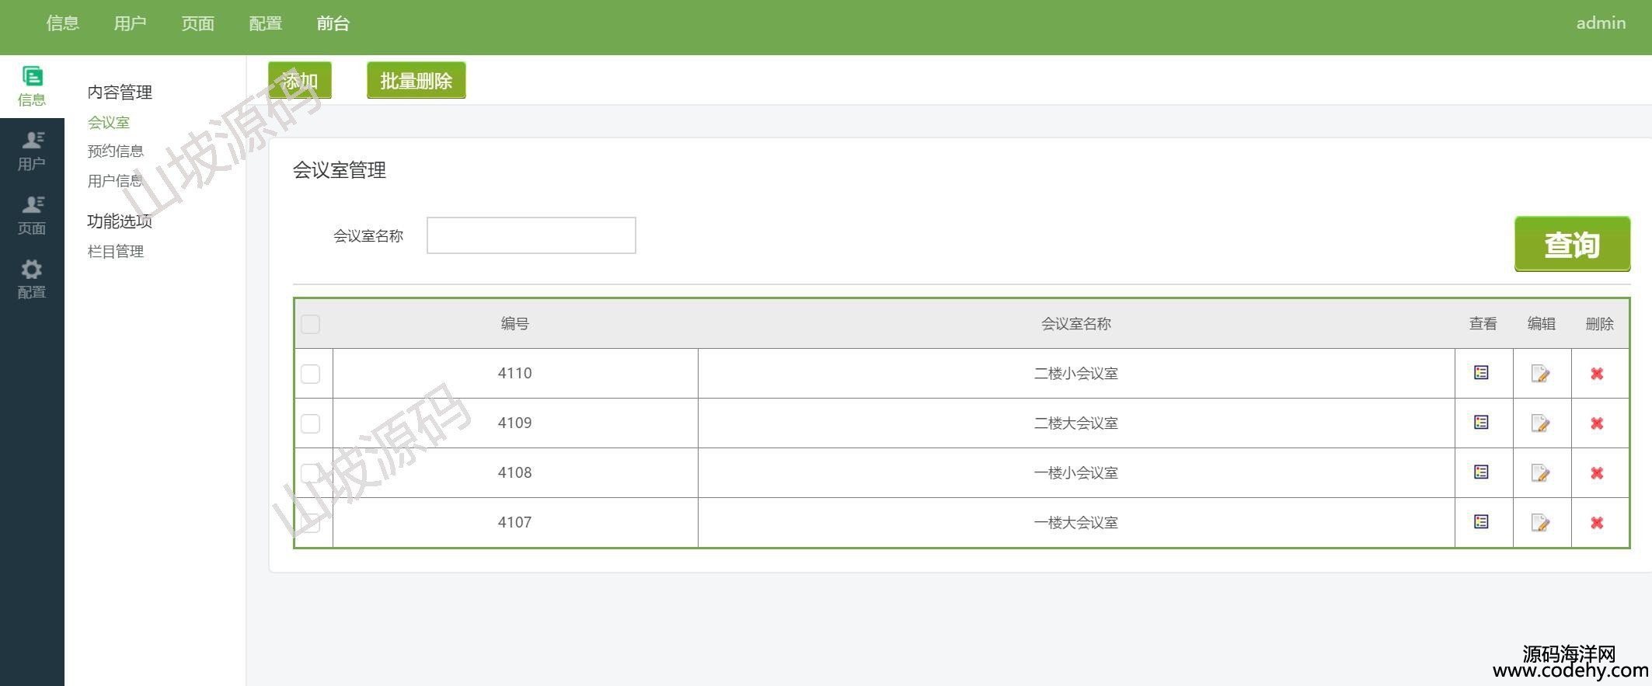The image size is (1652, 686).
Task: View details of room 4110
Action: pos(1481,373)
